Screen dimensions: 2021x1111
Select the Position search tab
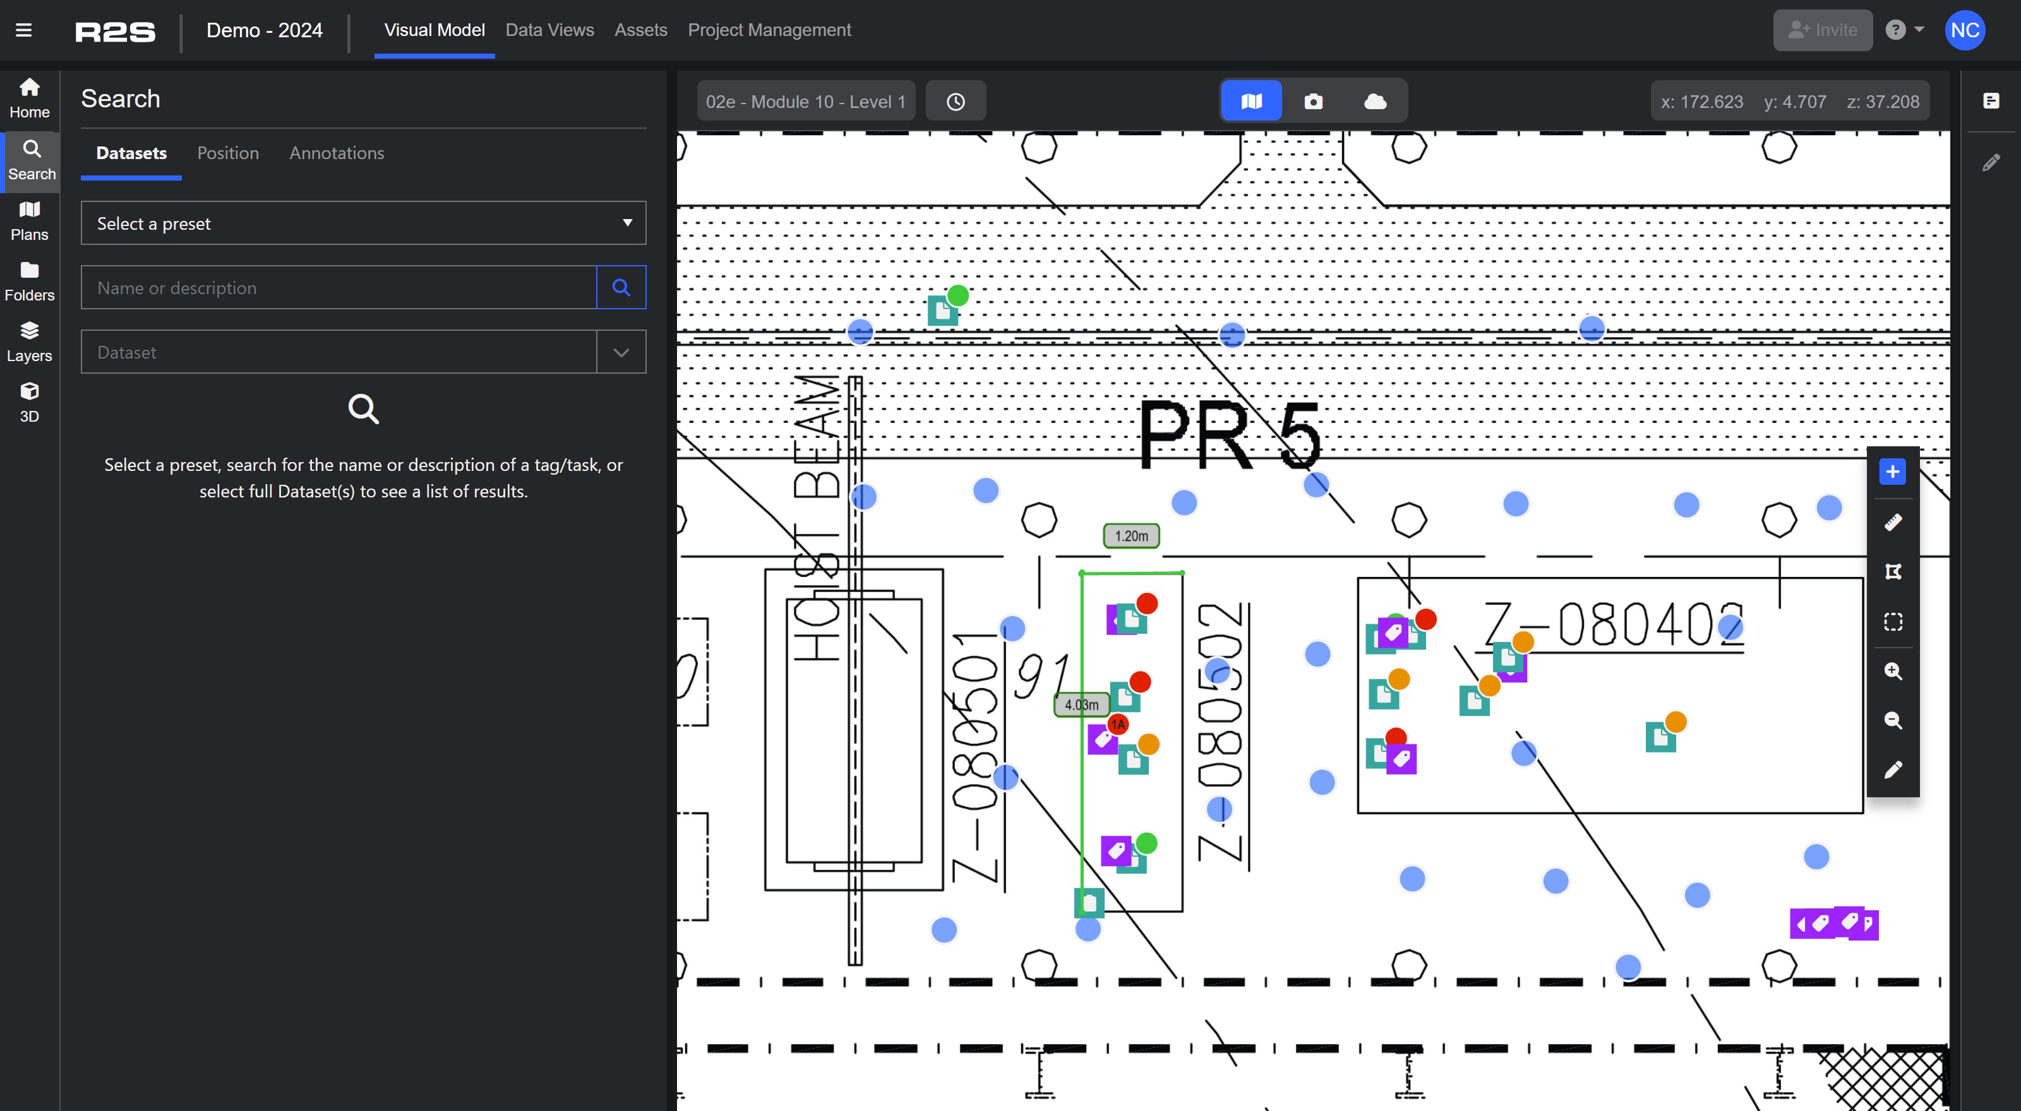[227, 153]
